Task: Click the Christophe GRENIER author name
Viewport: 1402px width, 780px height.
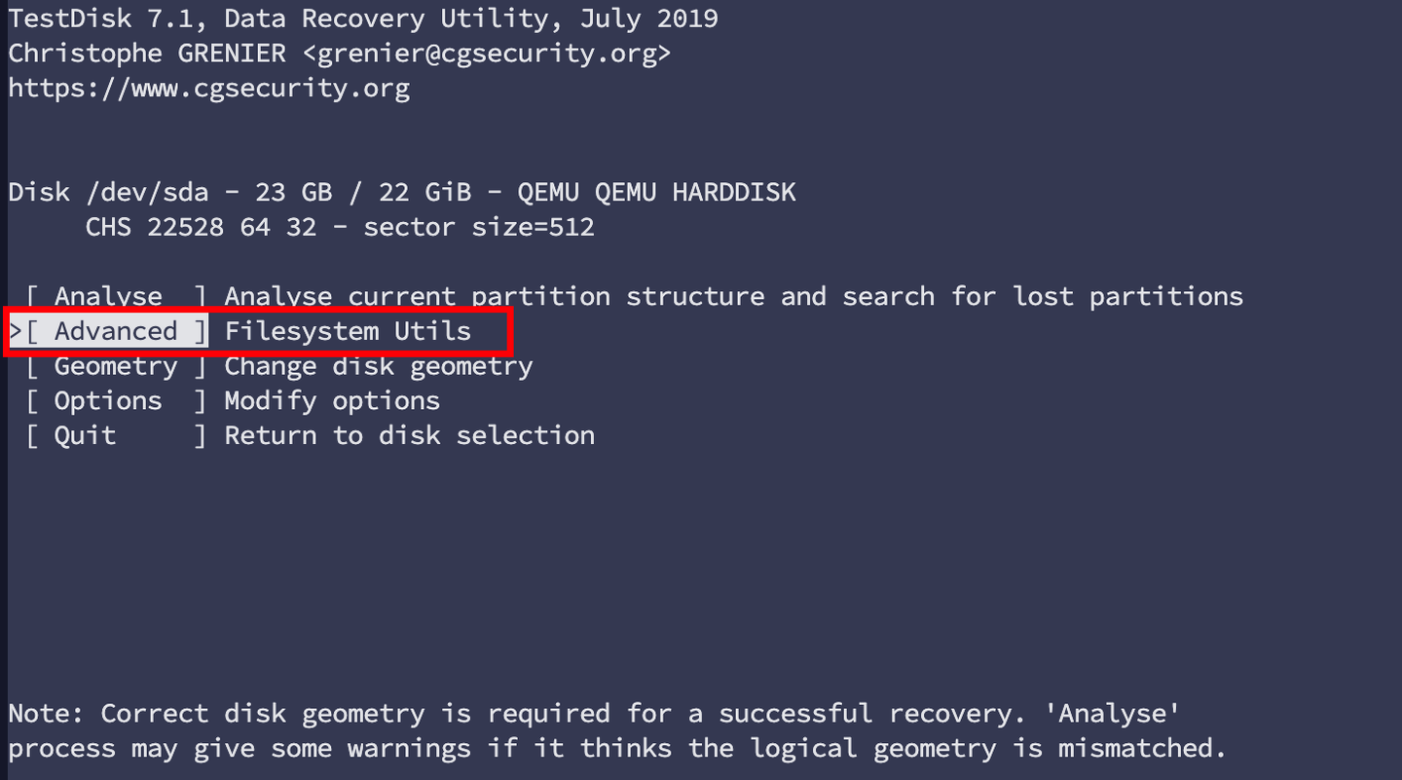Action: (147, 54)
